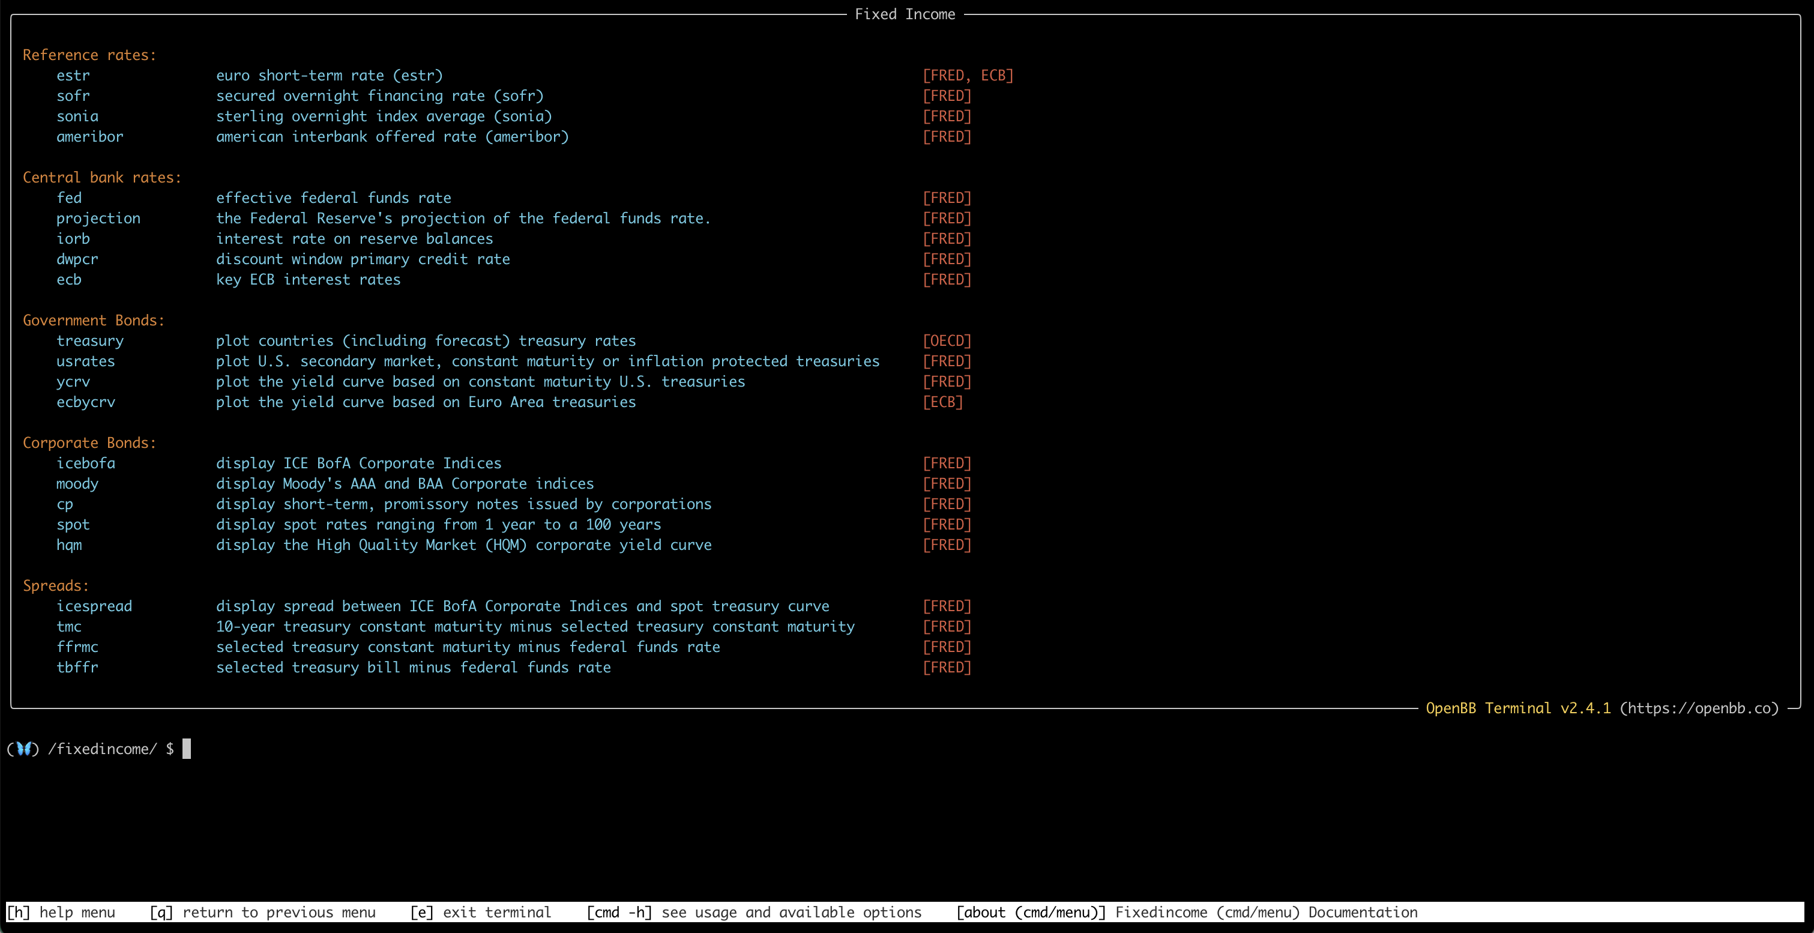The width and height of the screenshot is (1814, 933).
Task: Click the 'iorb' command entry
Action: 73,239
